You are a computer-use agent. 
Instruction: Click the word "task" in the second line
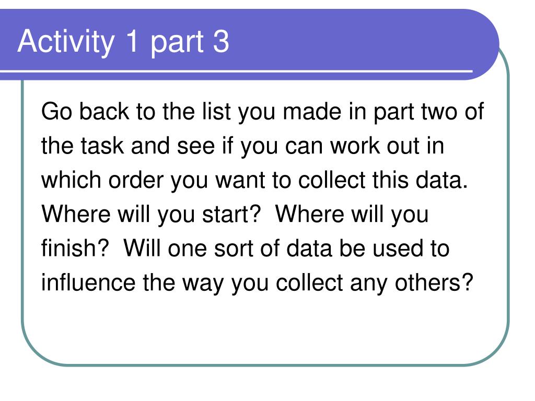click(102, 147)
